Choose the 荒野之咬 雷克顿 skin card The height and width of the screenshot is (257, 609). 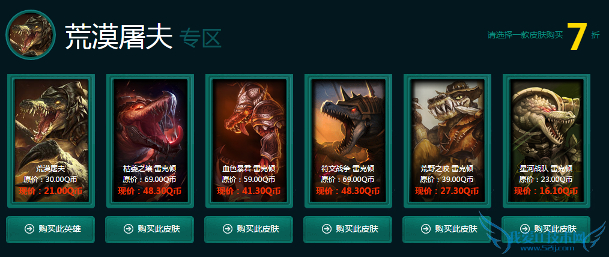[447, 141]
